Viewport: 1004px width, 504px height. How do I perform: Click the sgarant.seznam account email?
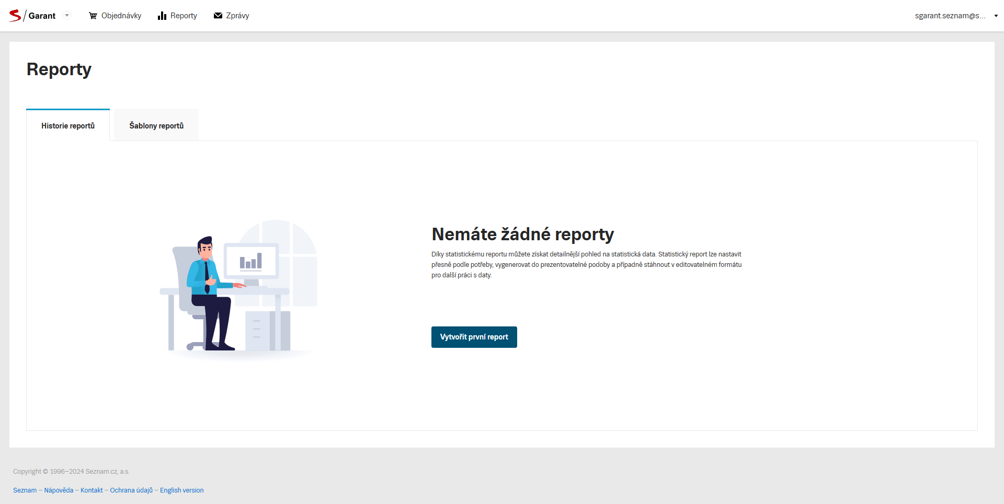click(x=950, y=16)
